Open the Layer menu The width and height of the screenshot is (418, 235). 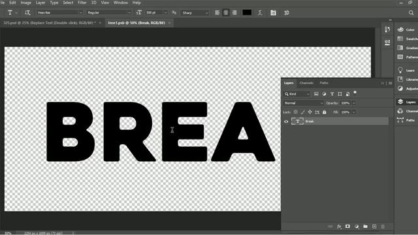coord(40,3)
